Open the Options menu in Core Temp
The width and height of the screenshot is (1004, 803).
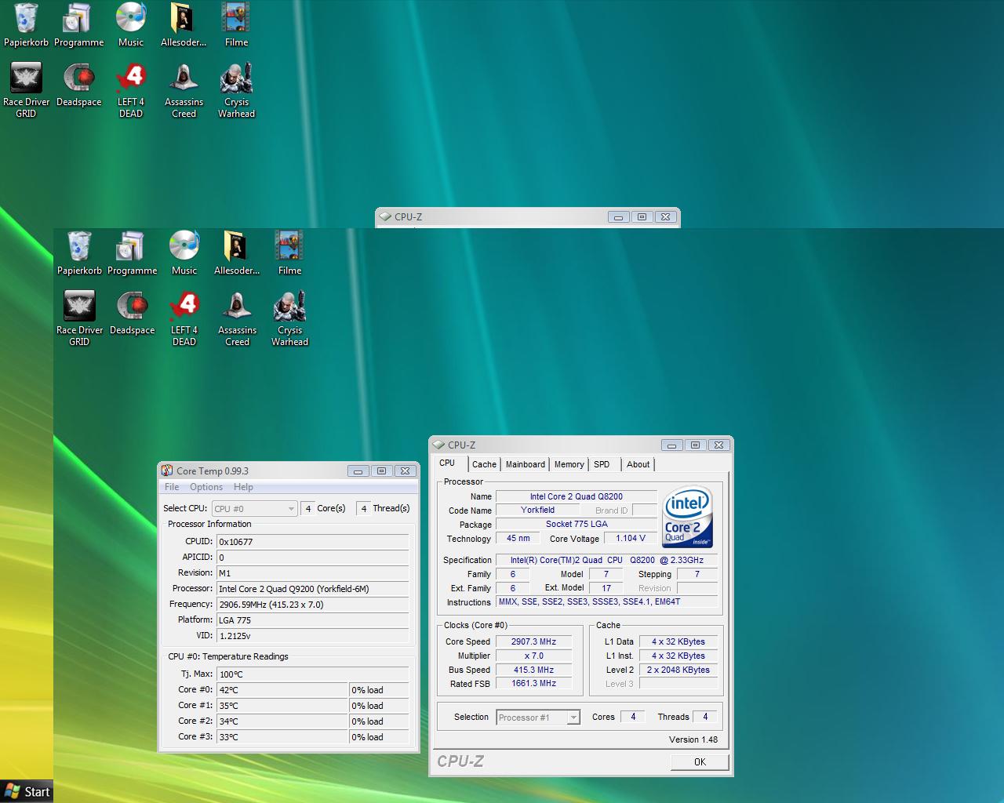[x=206, y=487]
